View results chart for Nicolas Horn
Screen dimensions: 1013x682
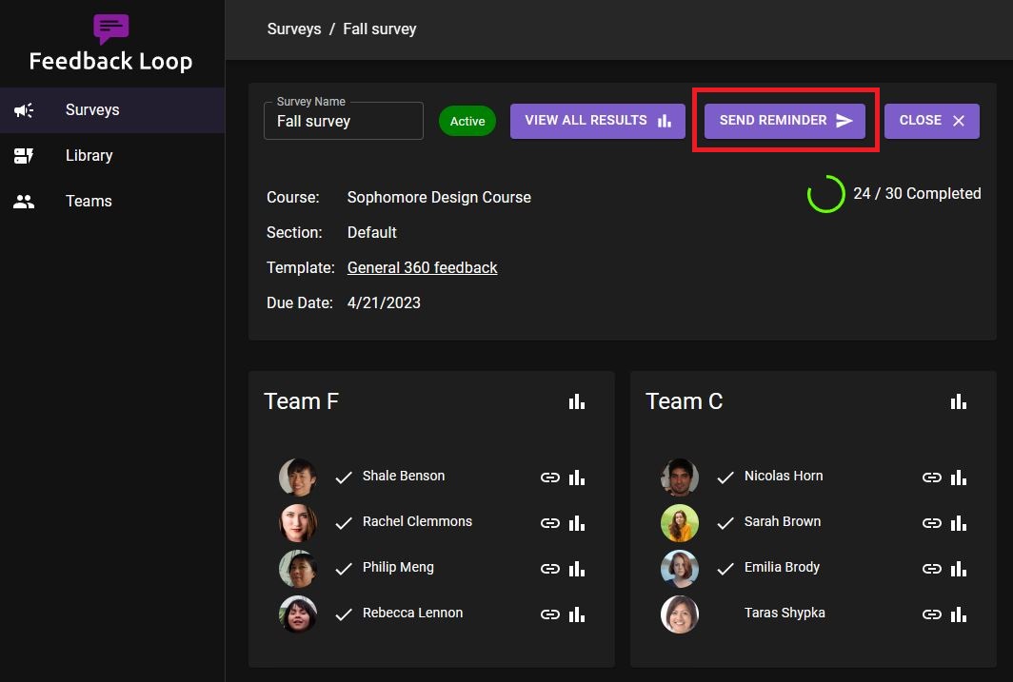point(959,477)
